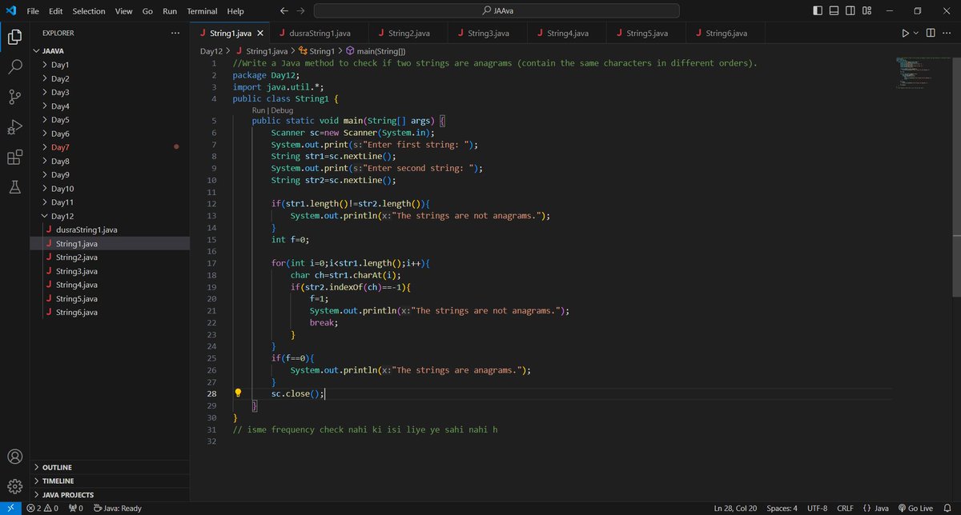Screen dimensions: 961x515
Task: Expand the TIMELINE section
Action: tap(110, 481)
